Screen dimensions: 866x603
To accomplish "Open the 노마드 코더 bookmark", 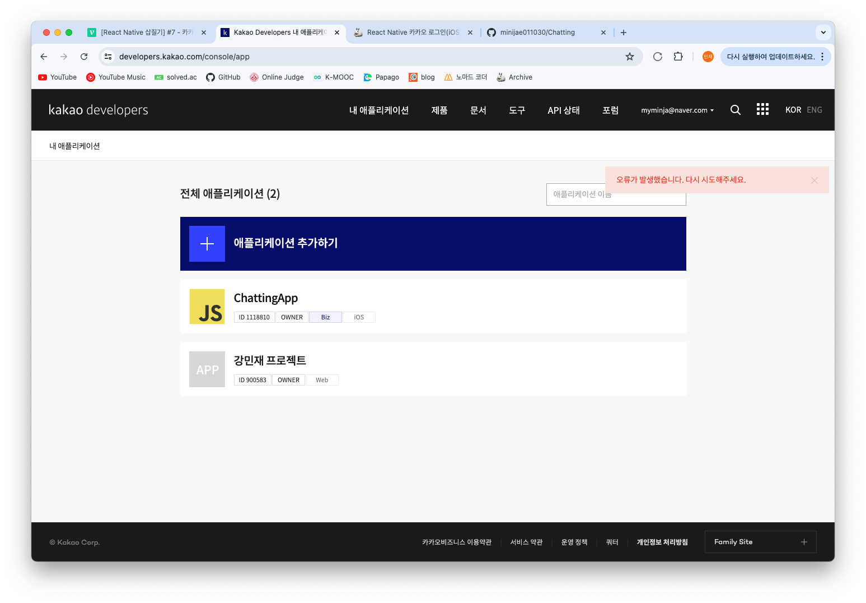I will [465, 77].
